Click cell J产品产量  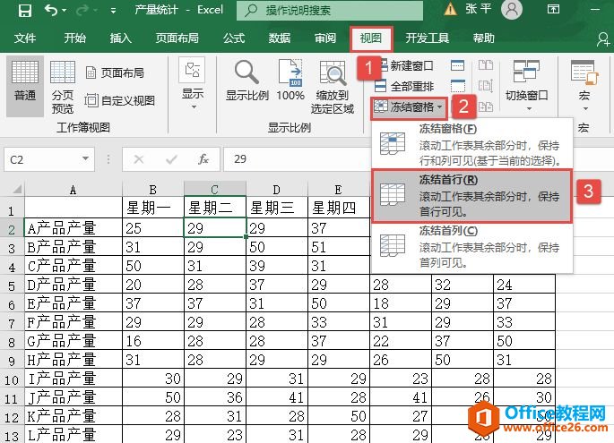pos(74,396)
